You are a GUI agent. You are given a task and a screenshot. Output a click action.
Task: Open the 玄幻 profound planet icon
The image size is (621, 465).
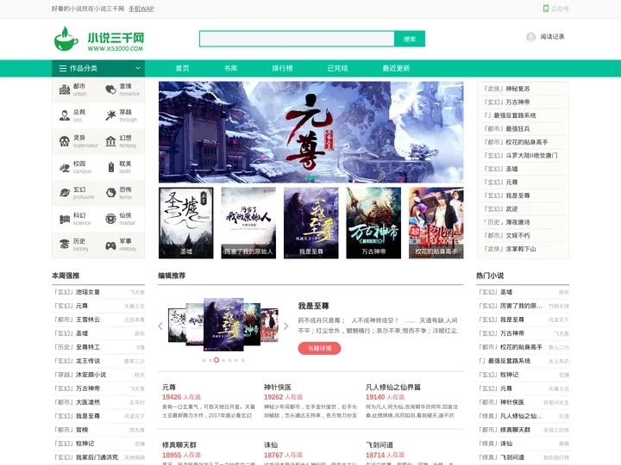click(65, 193)
